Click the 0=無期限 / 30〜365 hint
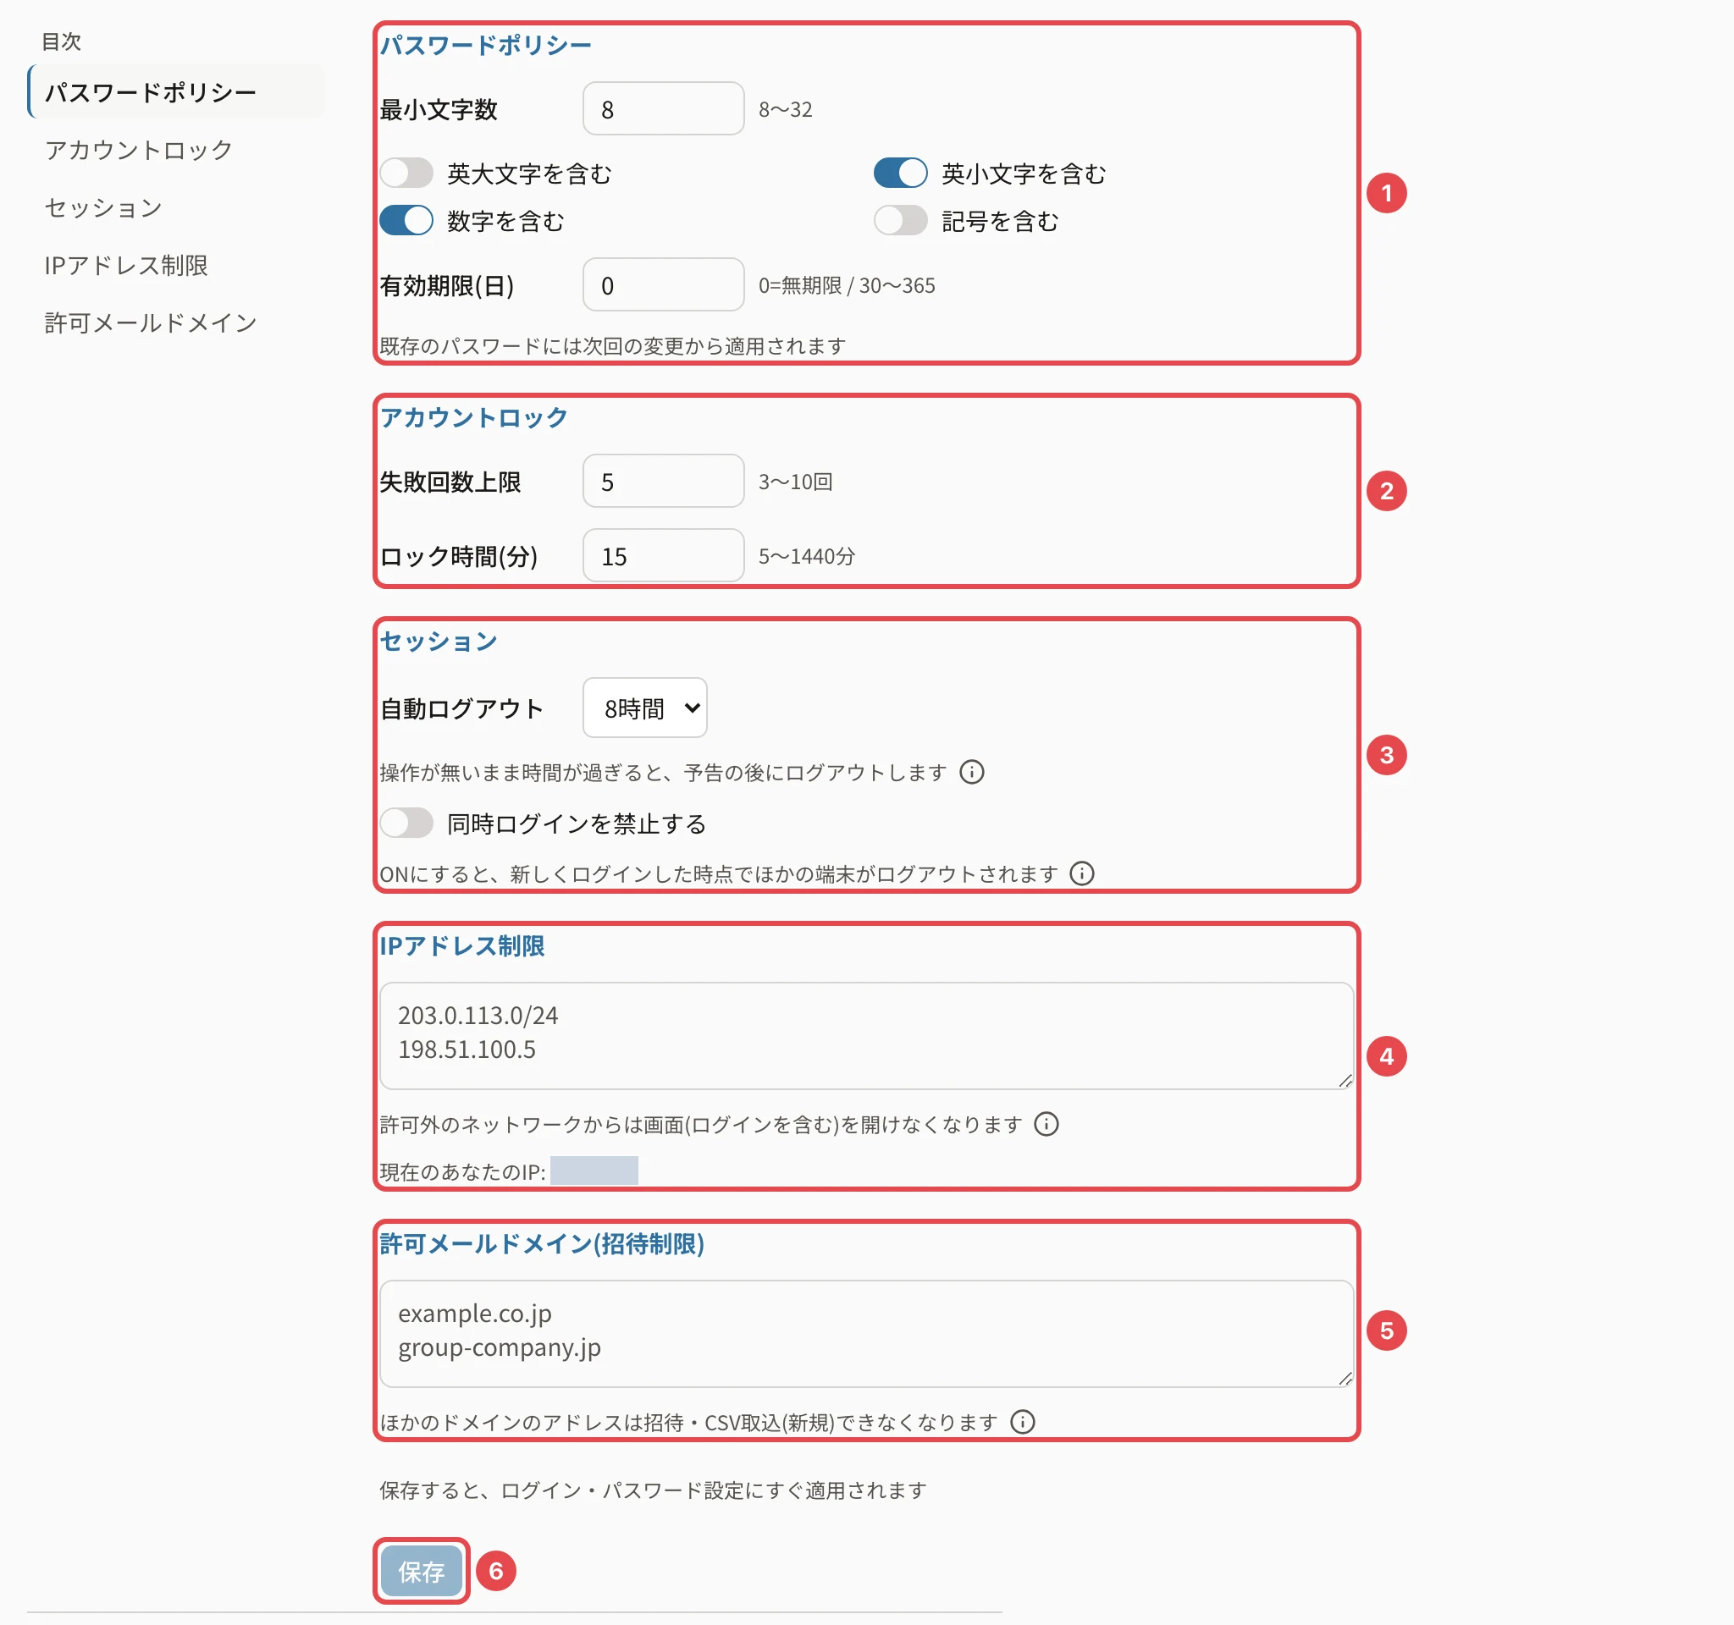This screenshot has height=1625, width=1734. click(x=847, y=285)
